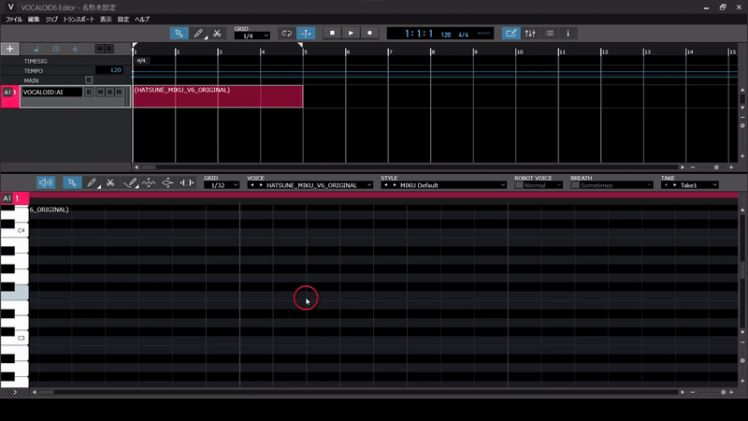Toggle the speaker preview sound icon
This screenshot has height=421, width=748.
(x=46, y=182)
